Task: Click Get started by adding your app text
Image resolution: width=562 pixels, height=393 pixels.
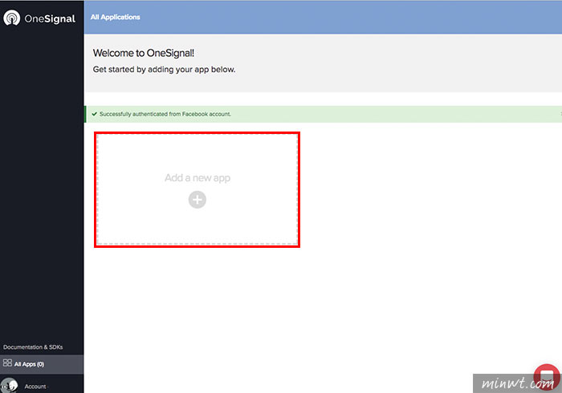Action: [x=164, y=70]
